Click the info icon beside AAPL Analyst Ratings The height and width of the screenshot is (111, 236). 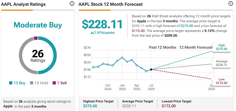[72, 4]
